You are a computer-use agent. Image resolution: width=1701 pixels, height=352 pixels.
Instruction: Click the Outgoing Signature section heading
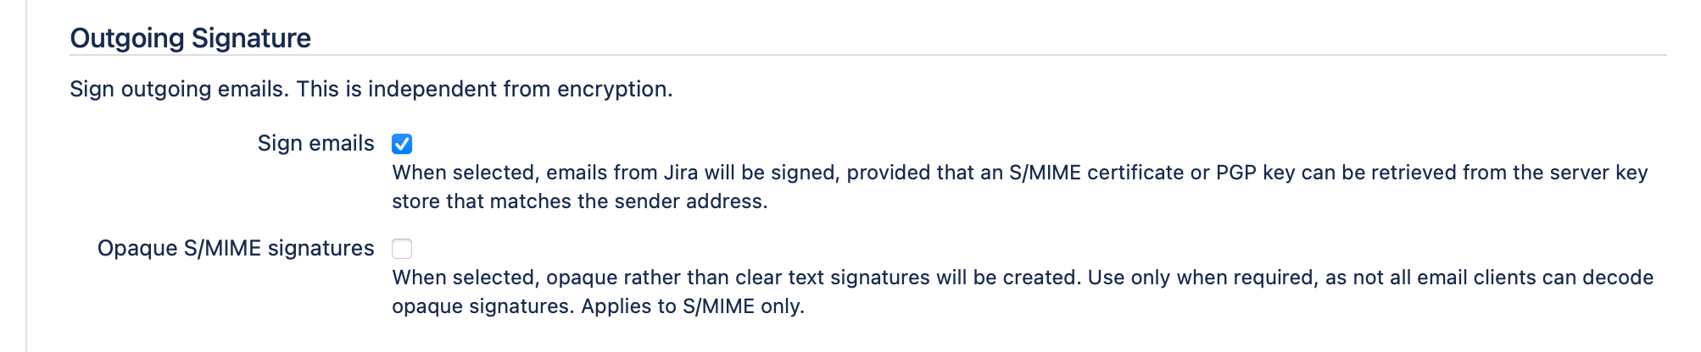point(190,38)
